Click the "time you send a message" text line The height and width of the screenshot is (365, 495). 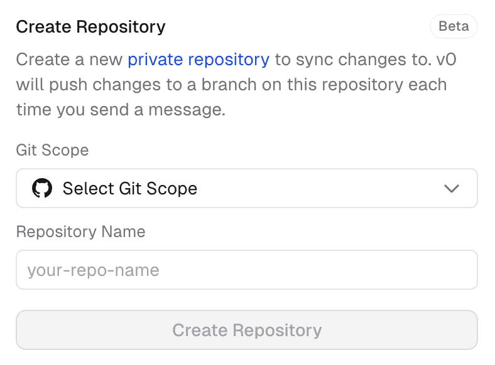tap(120, 110)
